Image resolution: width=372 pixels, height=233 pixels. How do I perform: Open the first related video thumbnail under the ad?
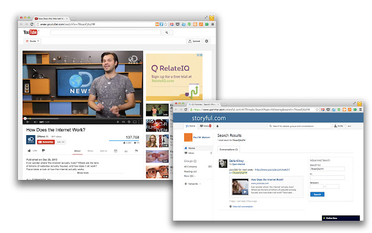[x=157, y=110]
